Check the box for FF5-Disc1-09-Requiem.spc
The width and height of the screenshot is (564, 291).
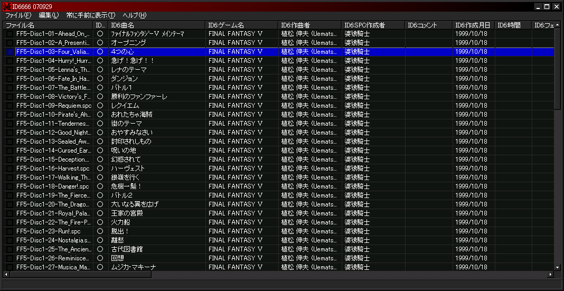(x=10, y=106)
